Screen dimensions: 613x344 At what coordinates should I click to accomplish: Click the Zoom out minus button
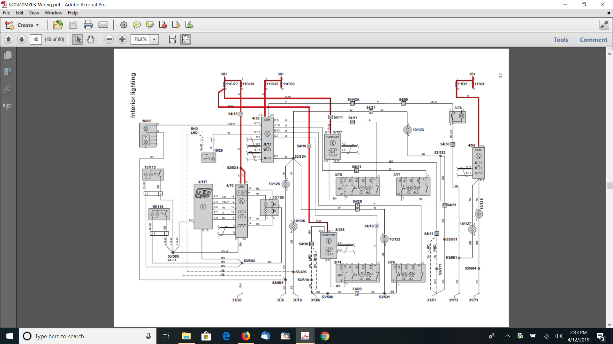109,39
